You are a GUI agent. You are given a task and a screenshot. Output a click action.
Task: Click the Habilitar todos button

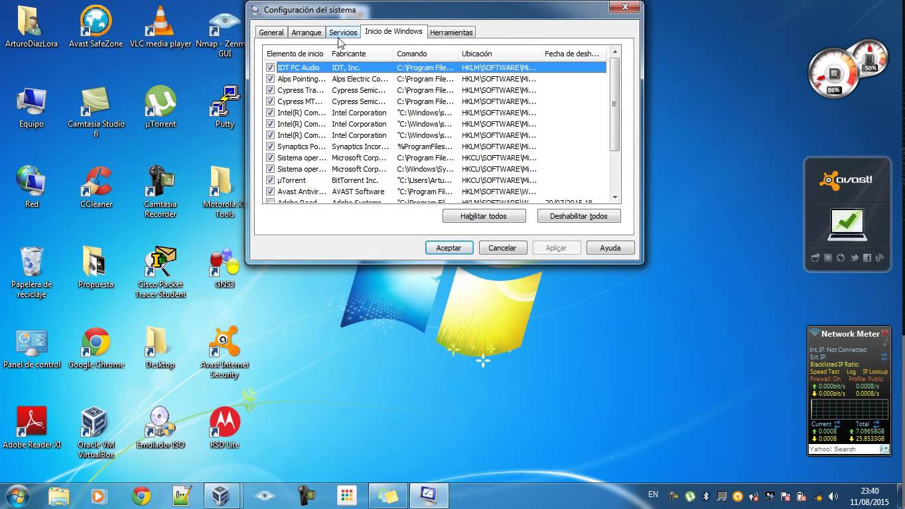pyautogui.click(x=484, y=216)
